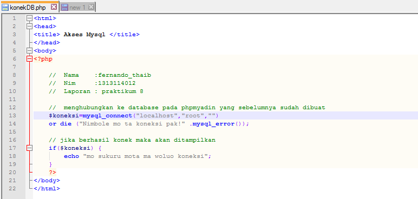The image size is (418, 199).
Task: Collapse the <?php fold marker on line 6
Action: pyautogui.click(x=30, y=59)
